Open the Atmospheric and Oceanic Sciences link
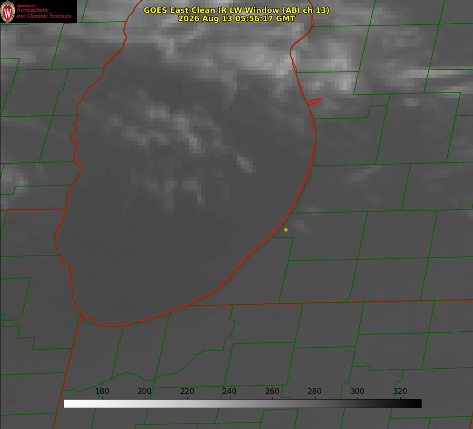This screenshot has width=473, height=429. (43, 13)
